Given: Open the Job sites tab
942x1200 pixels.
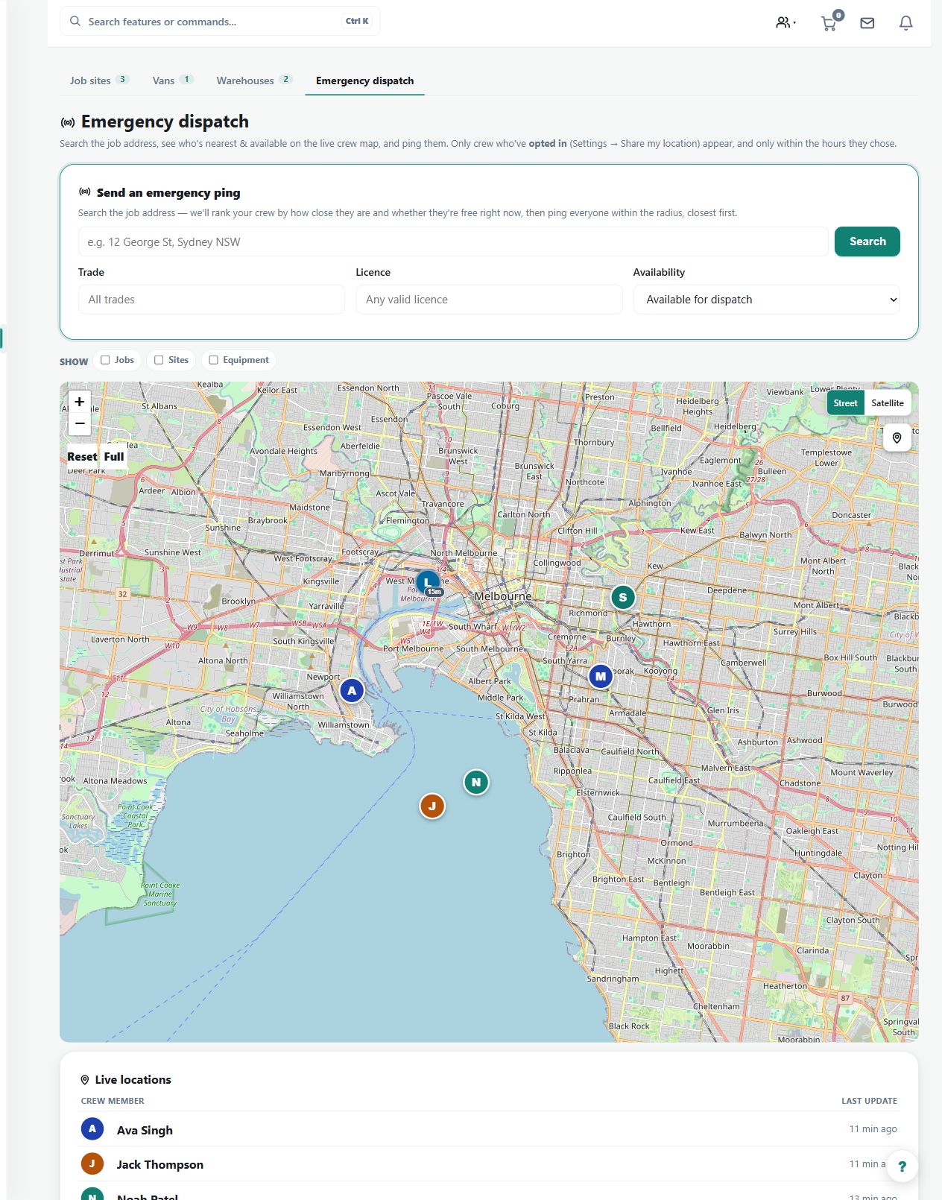Looking at the screenshot, I should pos(99,80).
